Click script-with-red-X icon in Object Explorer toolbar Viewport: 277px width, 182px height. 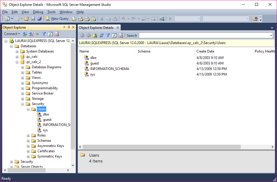(x=57, y=34)
